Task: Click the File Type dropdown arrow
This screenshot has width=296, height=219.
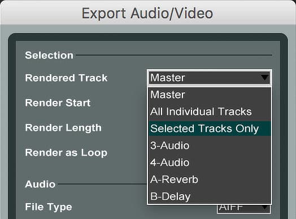Action: click(x=265, y=208)
